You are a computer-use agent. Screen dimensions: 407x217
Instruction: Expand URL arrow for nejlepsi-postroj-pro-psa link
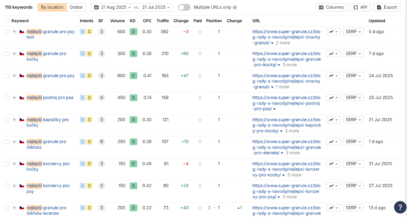[274, 109]
